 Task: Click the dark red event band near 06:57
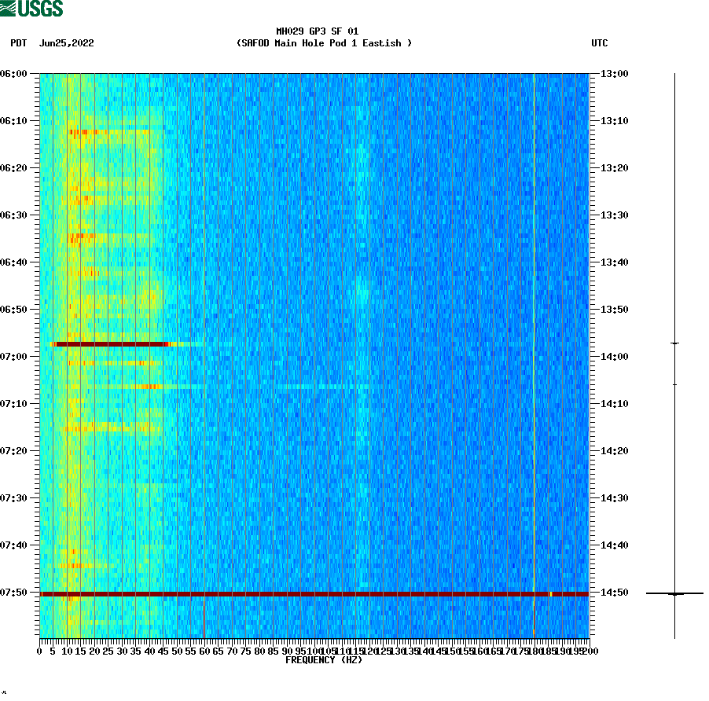(x=110, y=343)
